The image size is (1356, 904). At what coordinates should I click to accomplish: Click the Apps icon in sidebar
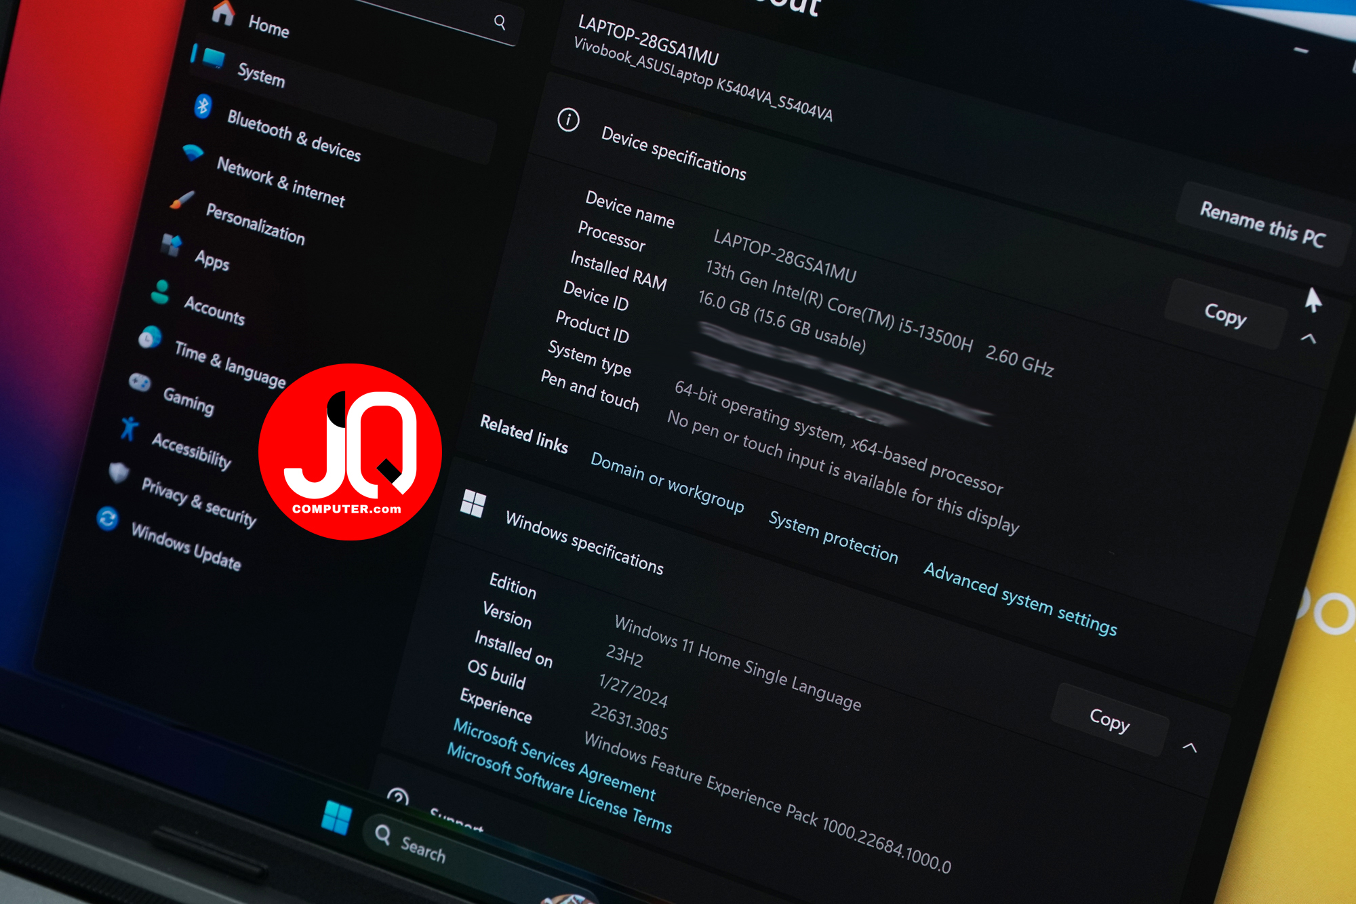[x=172, y=245]
